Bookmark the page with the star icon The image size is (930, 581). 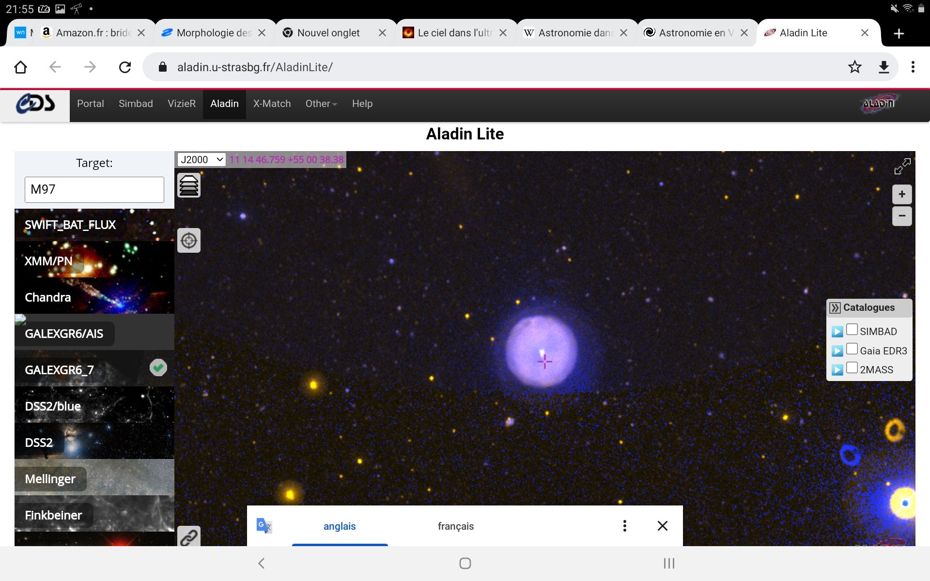(x=855, y=67)
